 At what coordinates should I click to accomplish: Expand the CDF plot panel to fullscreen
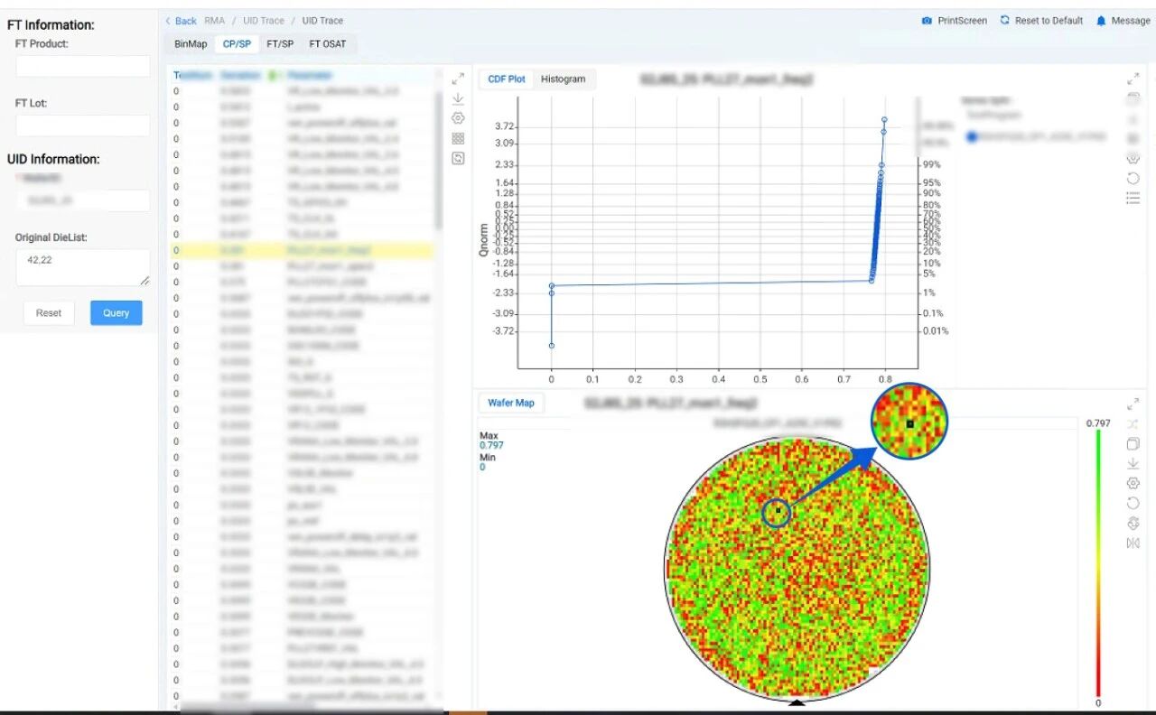[1133, 79]
